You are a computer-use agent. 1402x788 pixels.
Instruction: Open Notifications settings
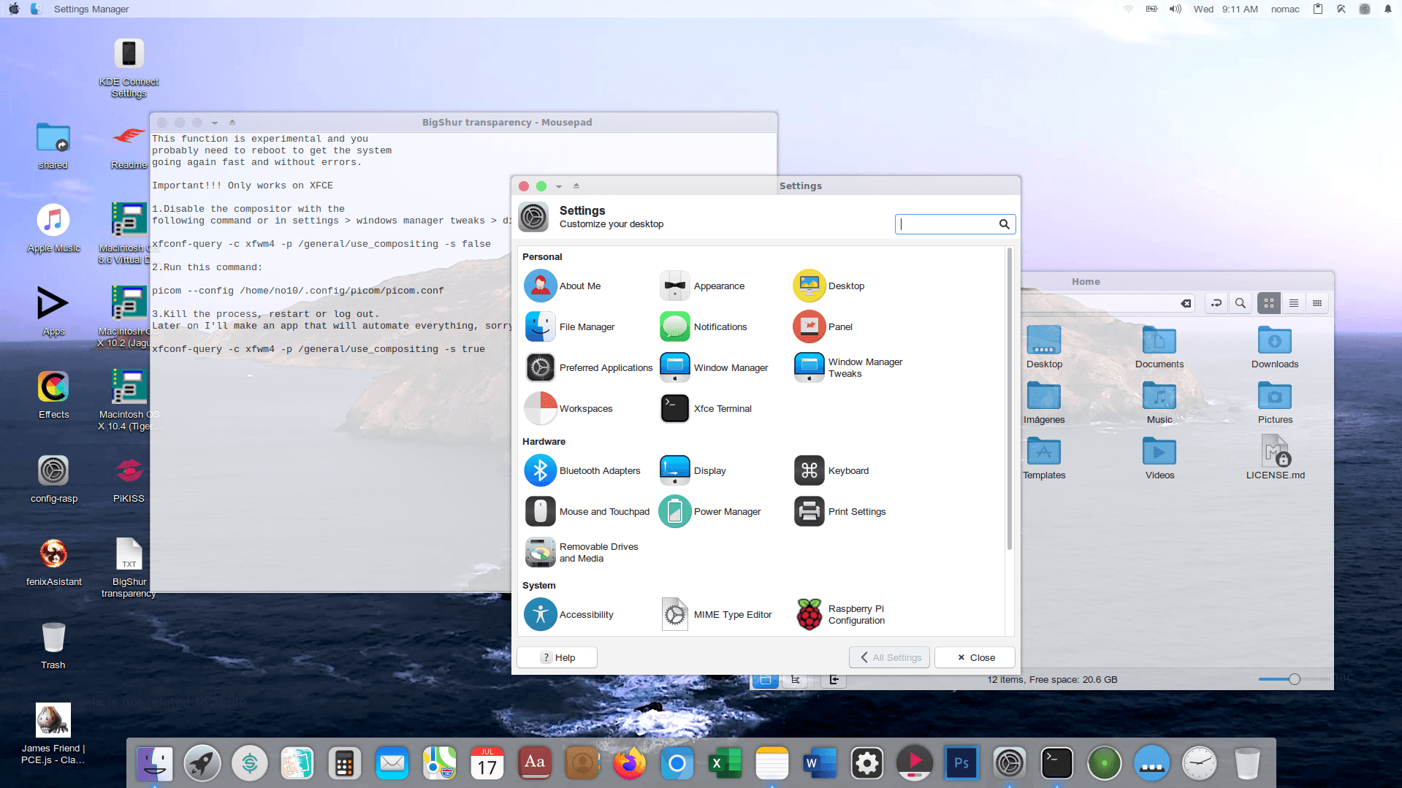click(x=704, y=327)
